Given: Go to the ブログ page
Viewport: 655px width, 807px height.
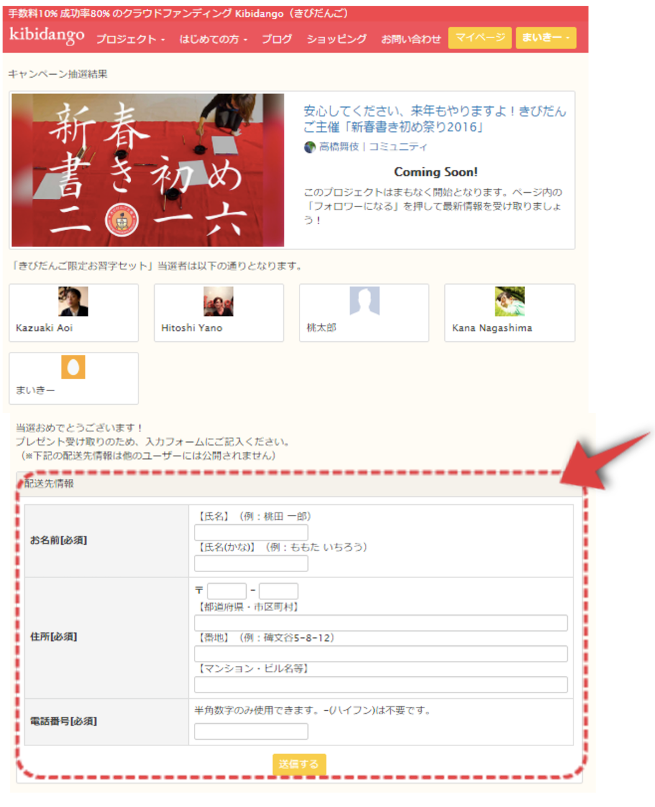Looking at the screenshot, I should pyautogui.click(x=277, y=39).
